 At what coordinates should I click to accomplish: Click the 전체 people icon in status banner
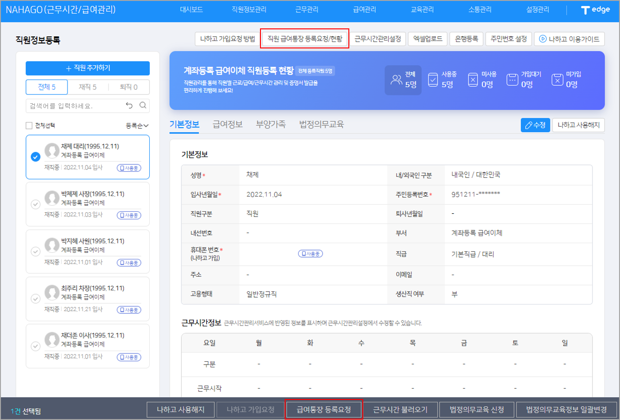pyautogui.click(x=396, y=80)
